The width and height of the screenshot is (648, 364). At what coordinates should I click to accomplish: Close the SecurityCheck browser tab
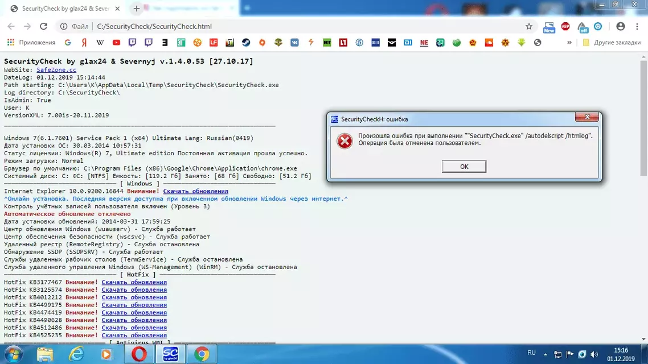tap(117, 9)
